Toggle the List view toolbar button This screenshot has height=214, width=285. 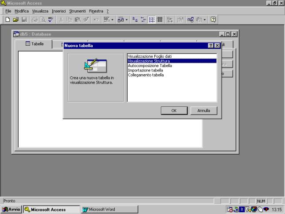tap(152, 20)
